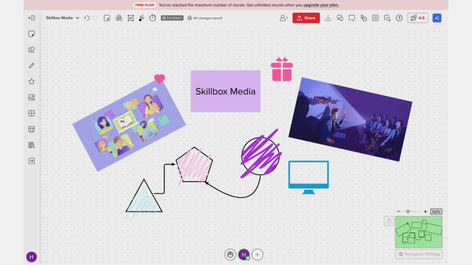Open the Activity log icon
The width and height of the screenshot is (472, 265).
(x=363, y=18)
